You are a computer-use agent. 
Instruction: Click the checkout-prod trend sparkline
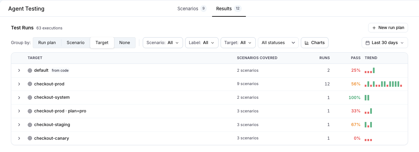383,84
